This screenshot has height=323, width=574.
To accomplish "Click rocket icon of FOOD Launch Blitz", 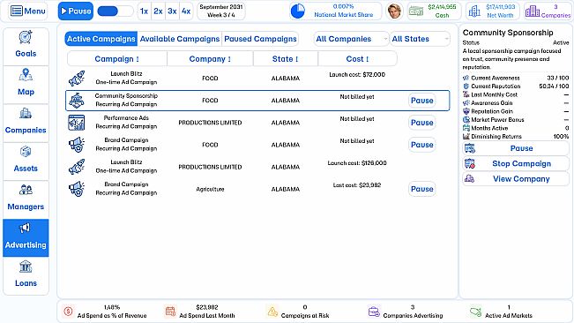I will point(77,78).
